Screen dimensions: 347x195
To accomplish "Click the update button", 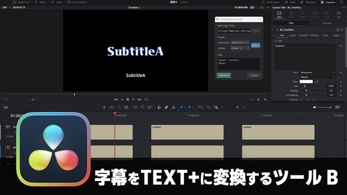I will pyautogui.click(x=255, y=45).
